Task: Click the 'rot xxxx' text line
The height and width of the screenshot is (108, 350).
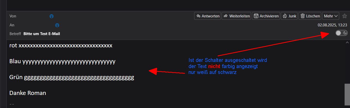Action: tap(61, 46)
